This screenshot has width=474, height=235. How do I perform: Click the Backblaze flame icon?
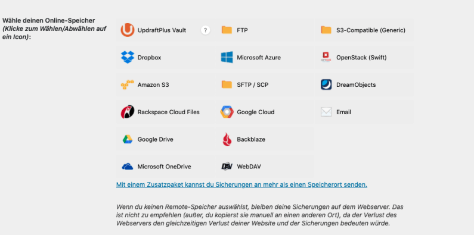pos(227,139)
